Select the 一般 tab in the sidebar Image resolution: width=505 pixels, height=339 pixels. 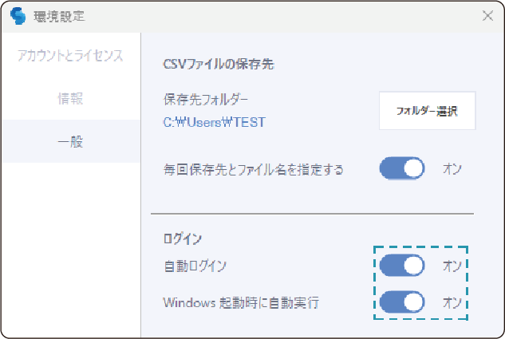(x=70, y=142)
